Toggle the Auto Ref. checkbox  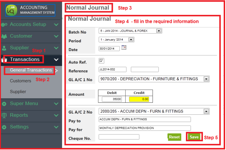coord(102,61)
